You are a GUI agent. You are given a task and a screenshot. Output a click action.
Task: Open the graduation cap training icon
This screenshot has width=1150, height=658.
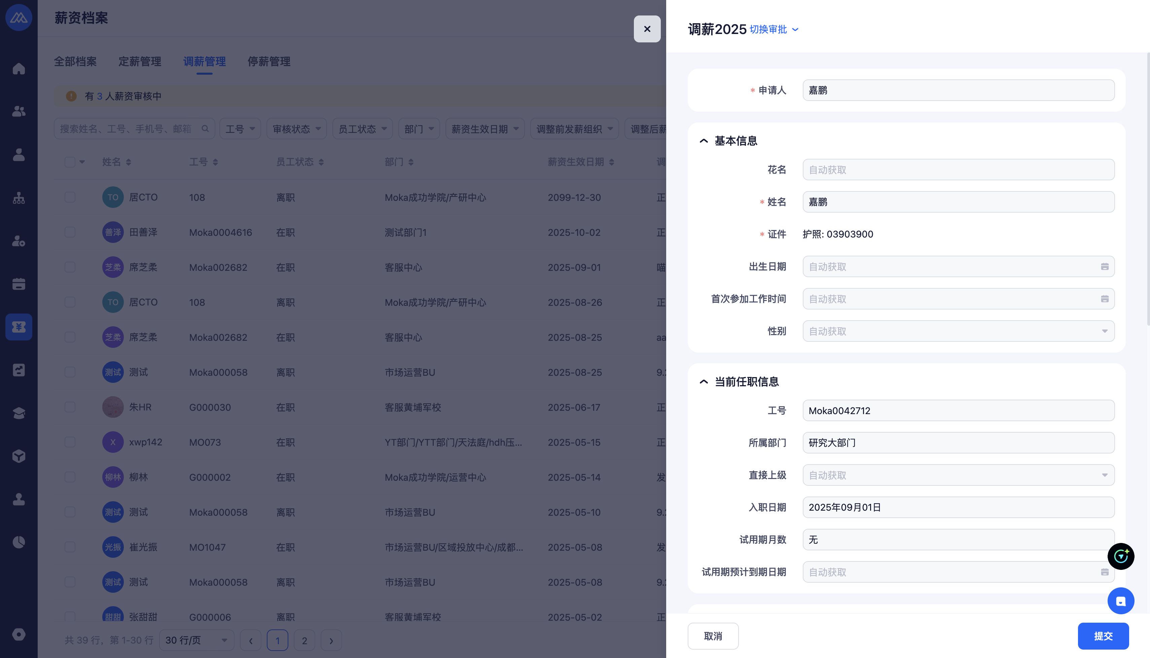(19, 413)
